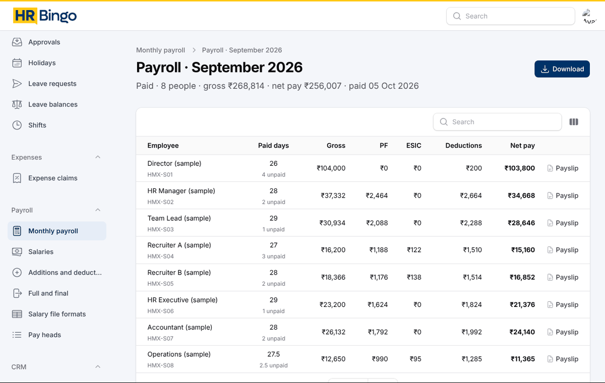The height and width of the screenshot is (383, 605).
Task: Select Salary file formats menu item
Action: pyautogui.click(x=57, y=314)
